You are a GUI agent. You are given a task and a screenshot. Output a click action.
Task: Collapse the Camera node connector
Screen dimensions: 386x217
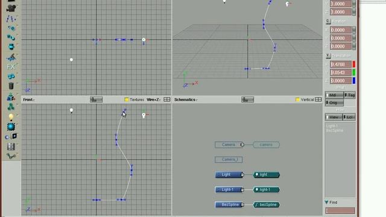pyautogui.click(x=242, y=145)
